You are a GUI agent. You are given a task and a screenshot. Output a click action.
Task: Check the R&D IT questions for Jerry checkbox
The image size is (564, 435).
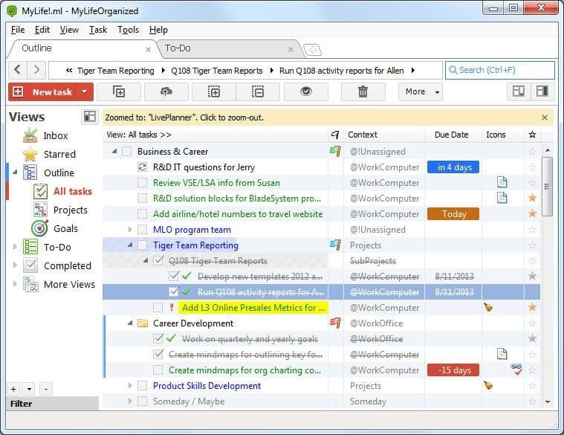[142, 167]
